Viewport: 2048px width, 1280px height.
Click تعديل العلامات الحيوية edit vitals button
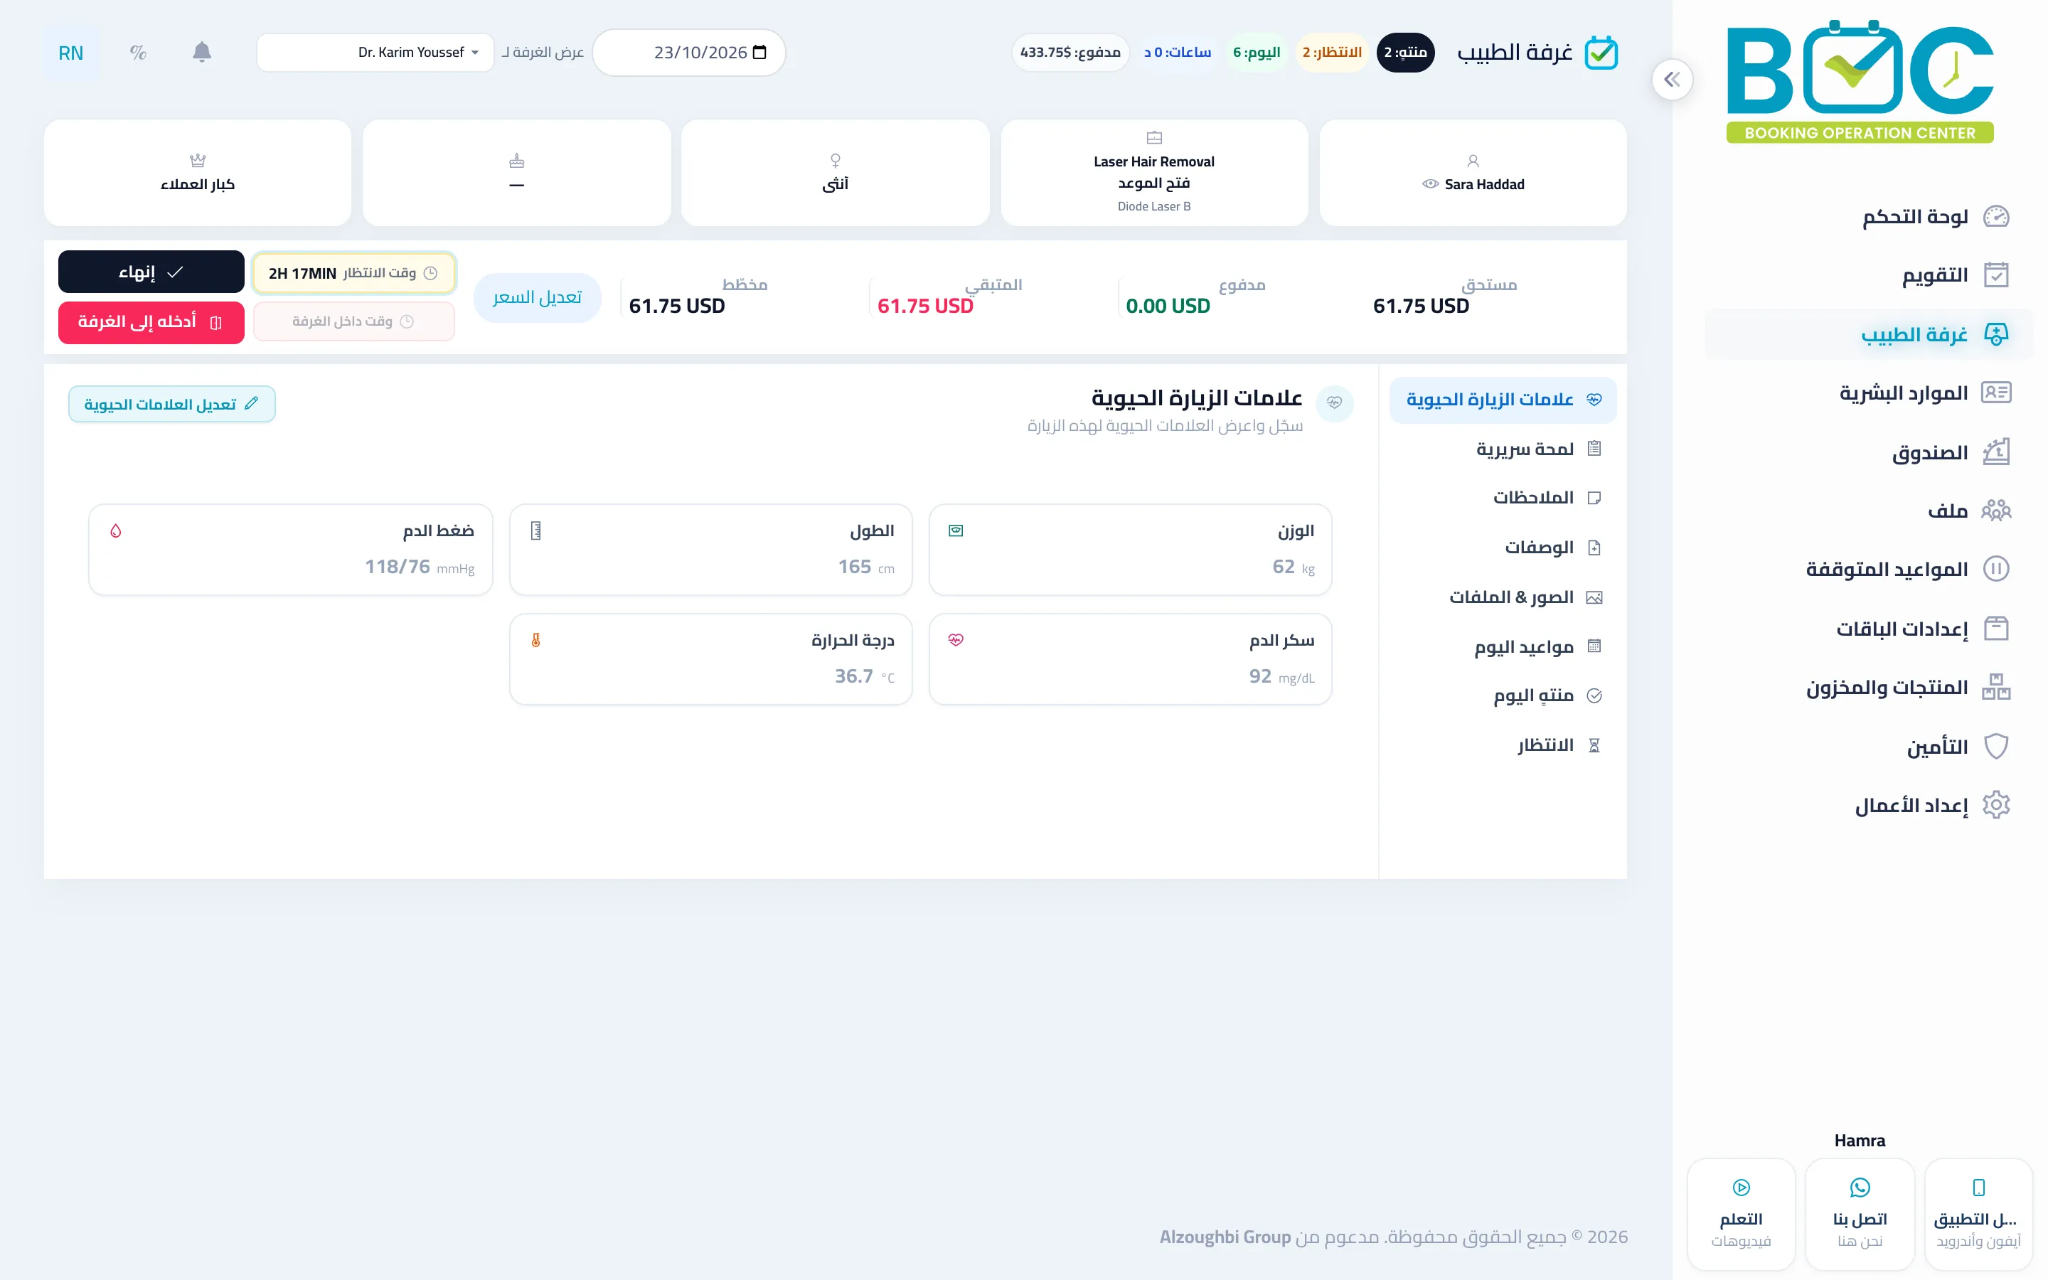172,404
